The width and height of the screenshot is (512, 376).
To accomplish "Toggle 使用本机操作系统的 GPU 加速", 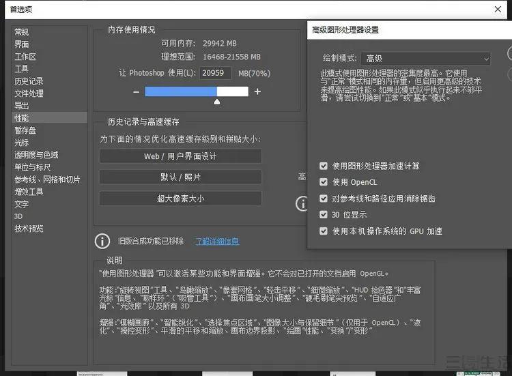I will [324, 231].
